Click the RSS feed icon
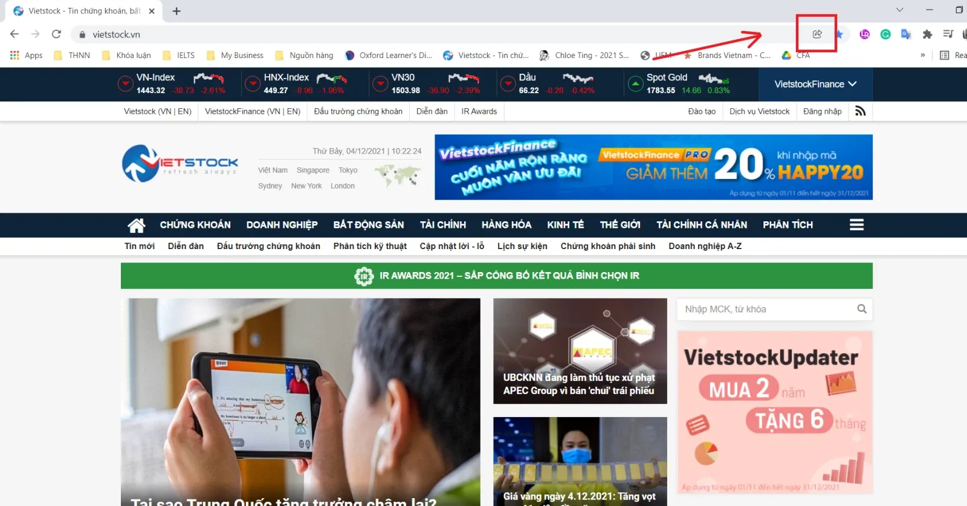Viewport: 967px width, 506px height. (861, 111)
